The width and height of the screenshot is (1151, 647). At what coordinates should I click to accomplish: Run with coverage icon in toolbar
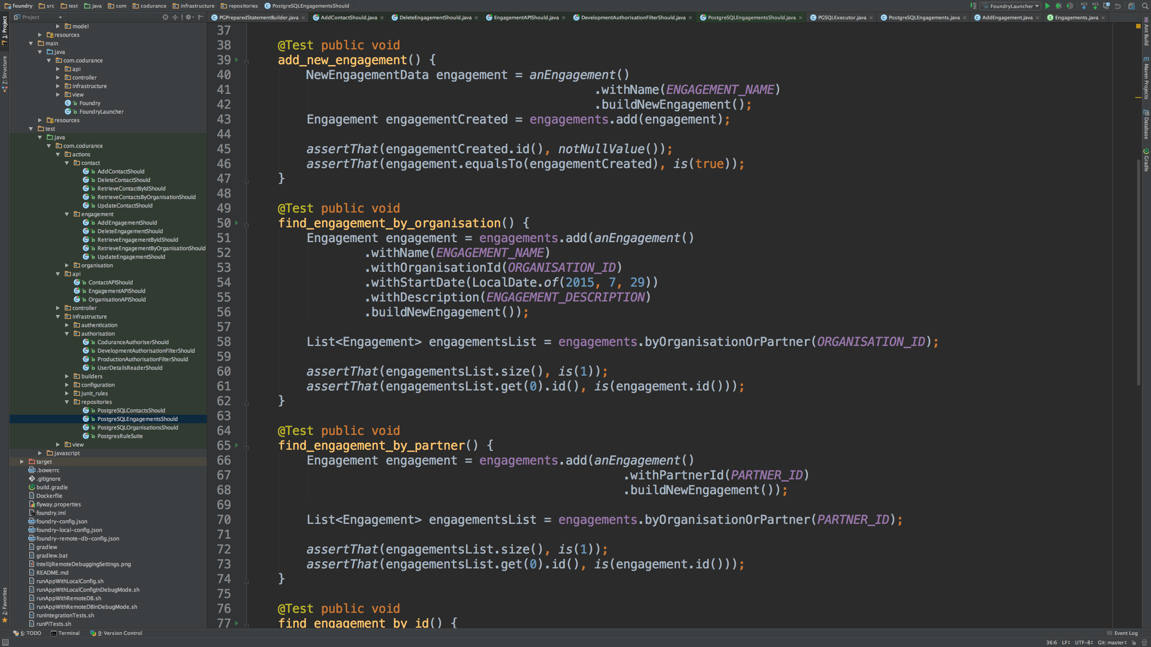pos(1070,6)
